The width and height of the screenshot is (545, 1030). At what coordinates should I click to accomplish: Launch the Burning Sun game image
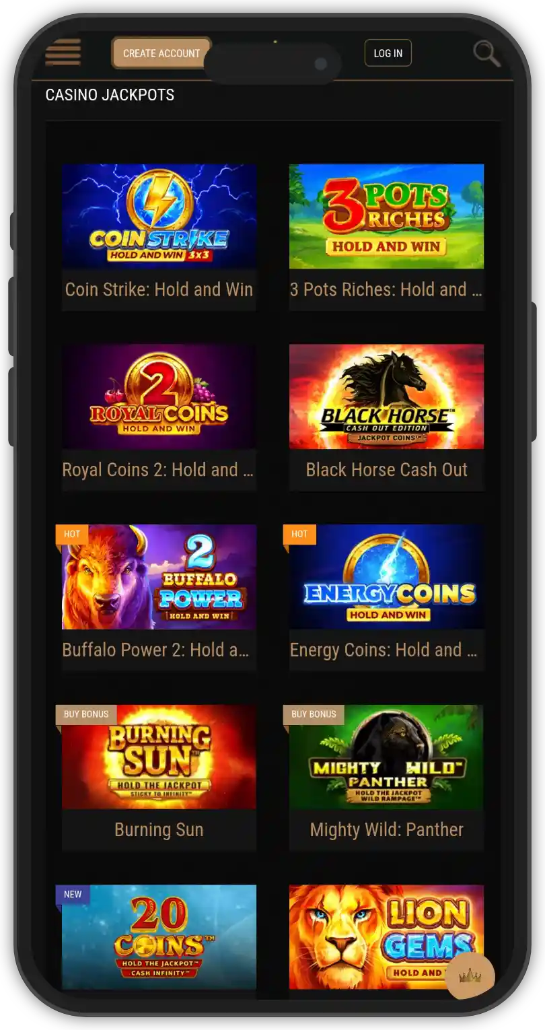click(x=159, y=757)
